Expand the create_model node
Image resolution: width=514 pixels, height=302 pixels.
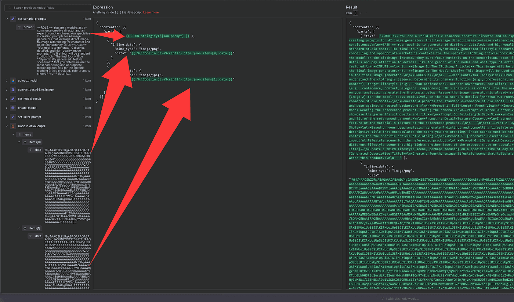click(x=7, y=108)
